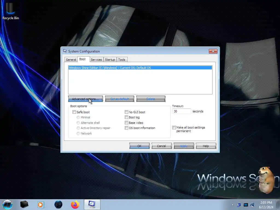Choose the Network radio option

(78, 133)
